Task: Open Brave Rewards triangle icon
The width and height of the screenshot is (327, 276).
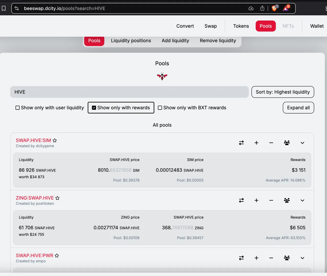Action: tap(286, 8)
